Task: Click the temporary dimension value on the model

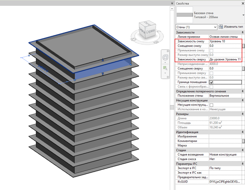Action: click(43, 69)
